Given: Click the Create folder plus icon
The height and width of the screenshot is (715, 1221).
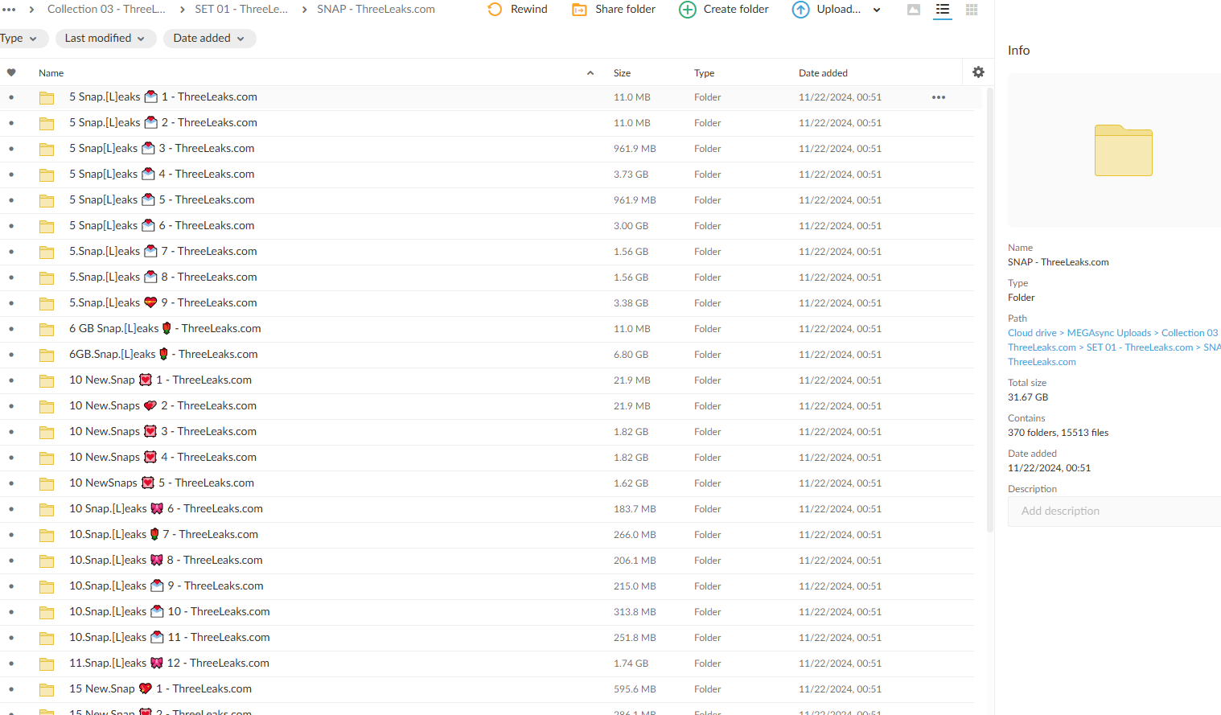Looking at the screenshot, I should click(688, 10).
